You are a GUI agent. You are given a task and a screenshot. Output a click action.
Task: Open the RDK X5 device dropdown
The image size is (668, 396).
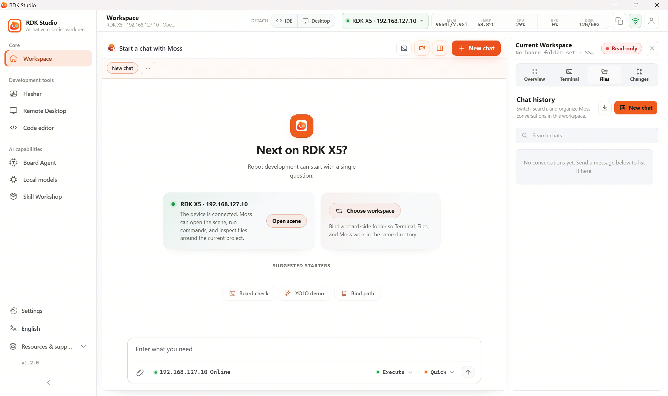[x=385, y=21]
